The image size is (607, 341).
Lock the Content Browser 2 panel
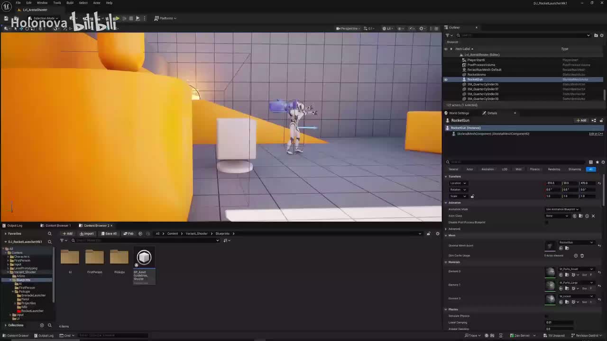pos(428,233)
